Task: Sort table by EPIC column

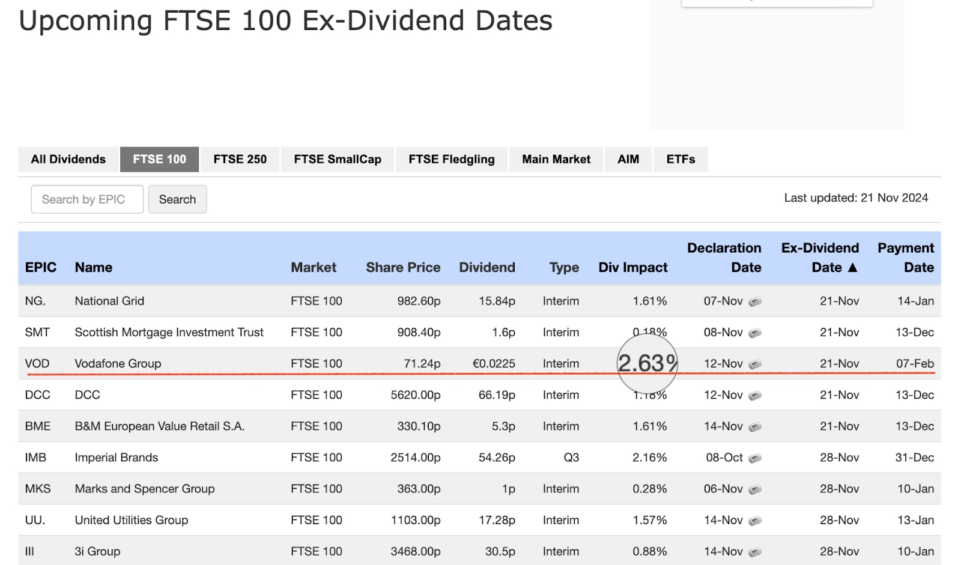Action: tap(41, 267)
